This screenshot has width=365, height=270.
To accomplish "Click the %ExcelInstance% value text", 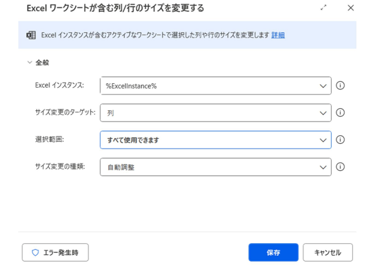I will pyautogui.click(x=131, y=86).
